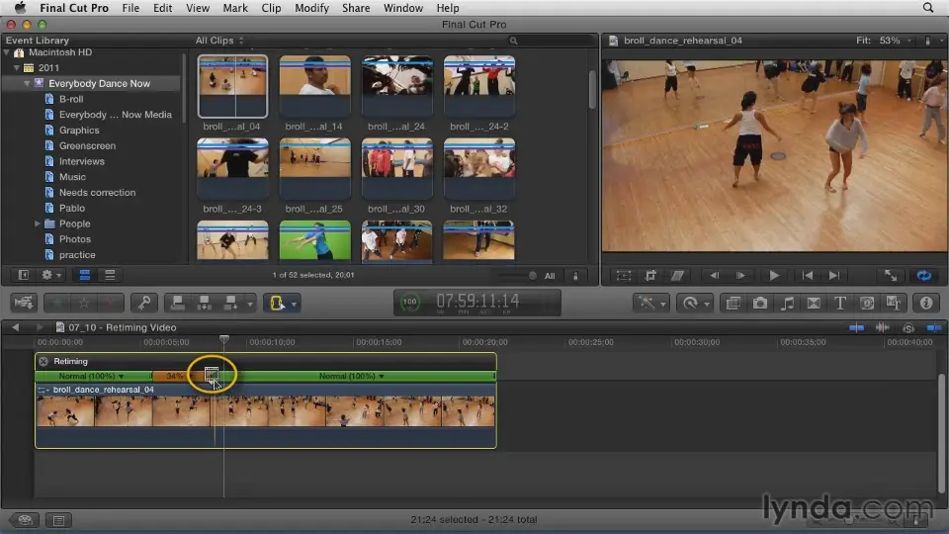Image resolution: width=949 pixels, height=534 pixels.
Task: Collapse the Everybody Dance Now event
Action: [x=28, y=83]
